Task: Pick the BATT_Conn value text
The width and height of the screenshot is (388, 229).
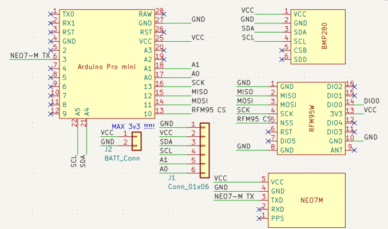Action: click(122, 159)
